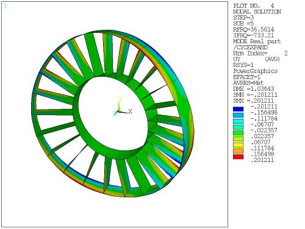This screenshot has height=229, width=305.
Task: Click the Z axis label of triad
Action: 115,113
